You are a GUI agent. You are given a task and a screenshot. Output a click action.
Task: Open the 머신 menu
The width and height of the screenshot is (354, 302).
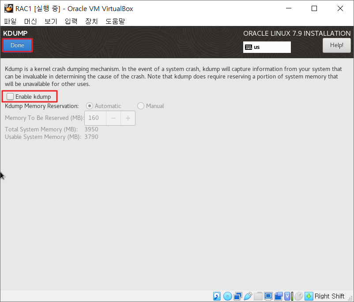click(30, 21)
